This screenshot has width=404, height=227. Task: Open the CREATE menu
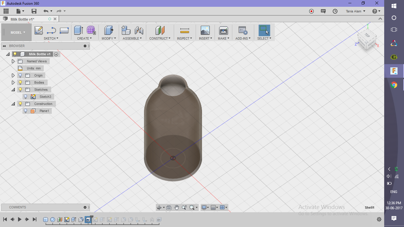click(x=84, y=38)
